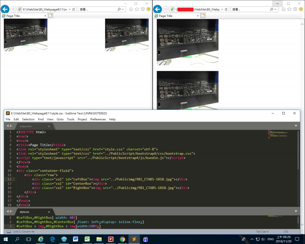Open Home in the right IE window
The height and width of the screenshot is (244, 305).
[284, 9]
